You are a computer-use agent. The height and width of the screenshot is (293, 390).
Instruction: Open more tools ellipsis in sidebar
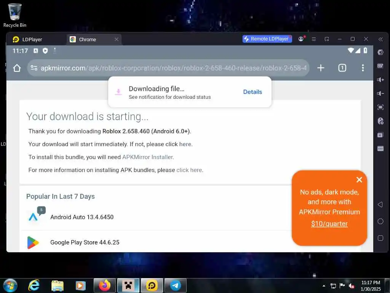tap(380, 149)
